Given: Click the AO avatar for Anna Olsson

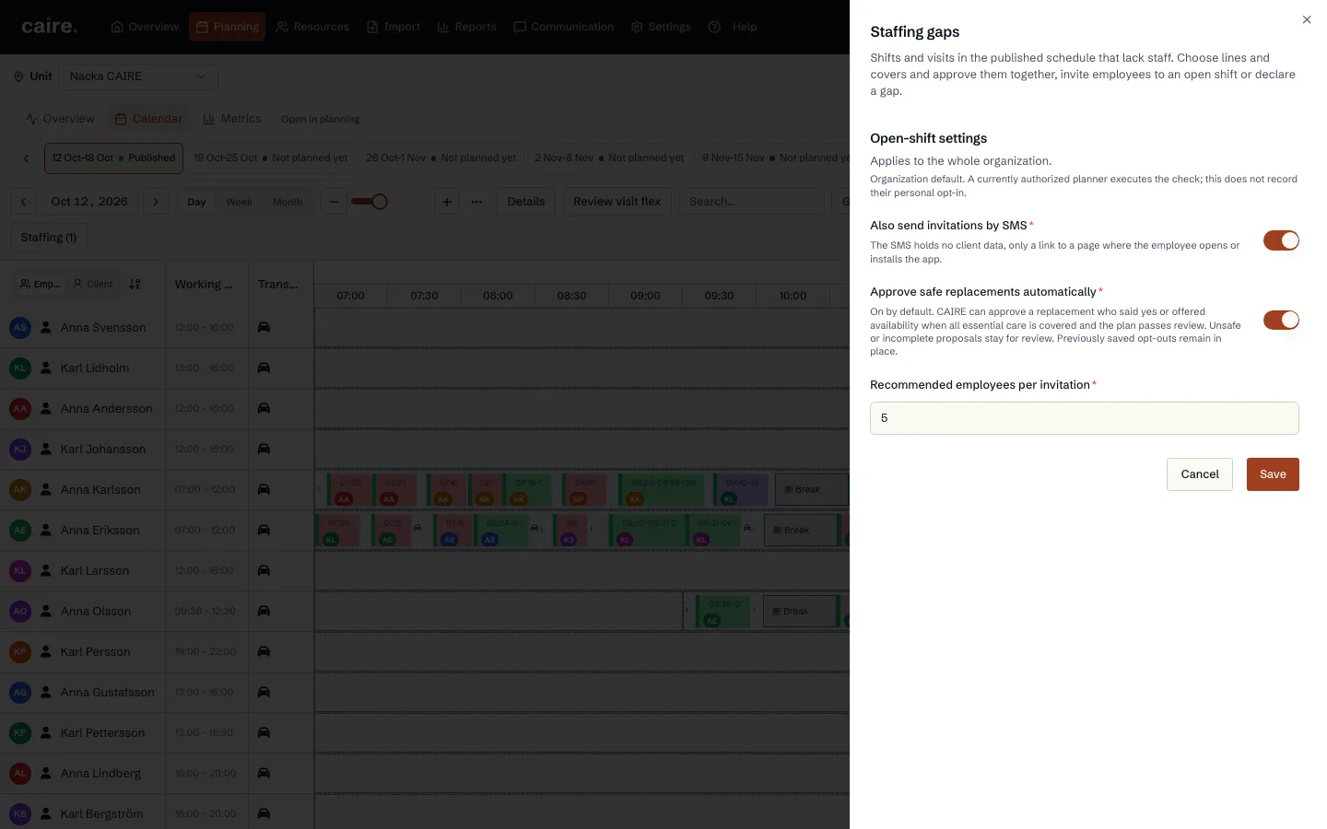Looking at the screenshot, I should tap(20, 611).
